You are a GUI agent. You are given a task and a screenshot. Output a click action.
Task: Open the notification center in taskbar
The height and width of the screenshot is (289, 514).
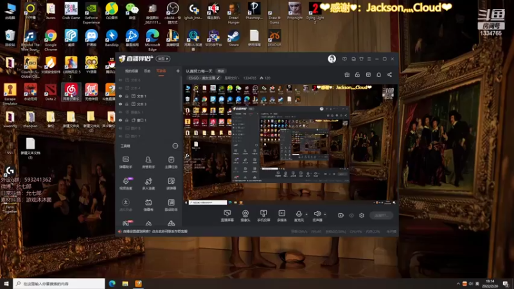(x=506, y=283)
